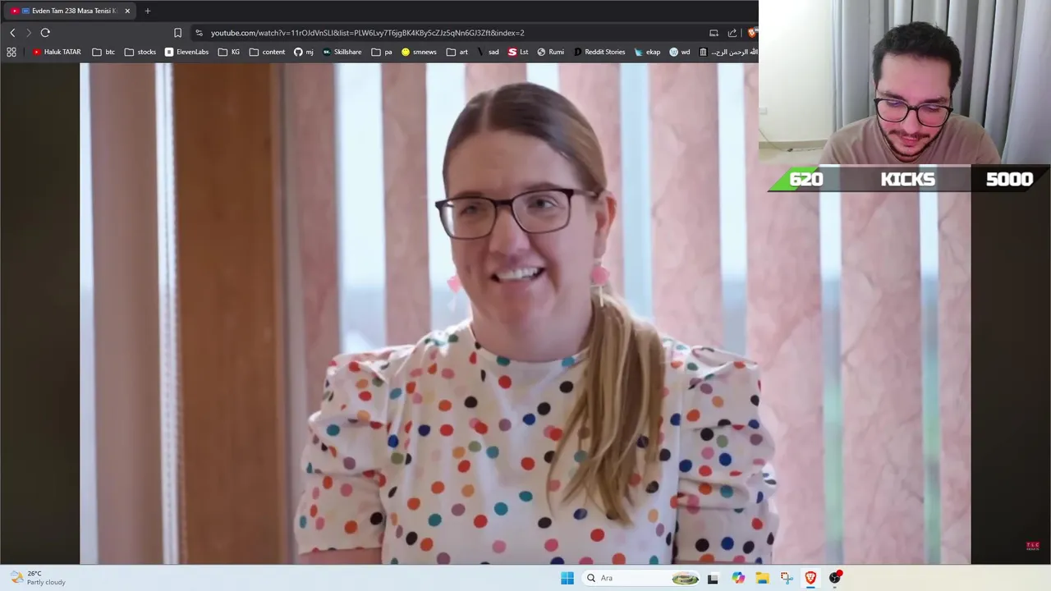Viewport: 1051px width, 591px height.
Task: Open the sad bookmark
Action: [x=488, y=52]
